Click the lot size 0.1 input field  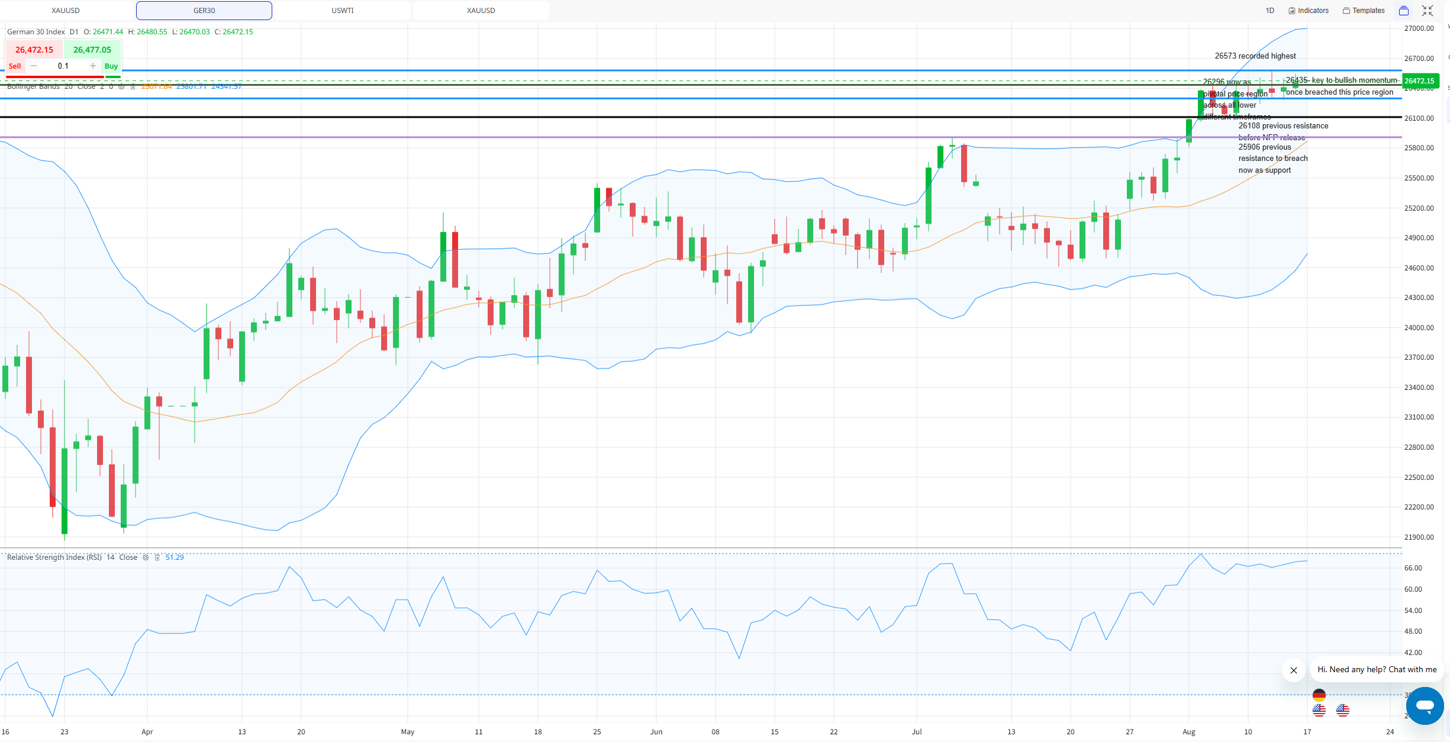pos(63,66)
